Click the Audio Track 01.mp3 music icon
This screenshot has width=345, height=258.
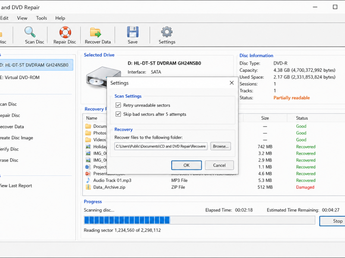point(88,180)
